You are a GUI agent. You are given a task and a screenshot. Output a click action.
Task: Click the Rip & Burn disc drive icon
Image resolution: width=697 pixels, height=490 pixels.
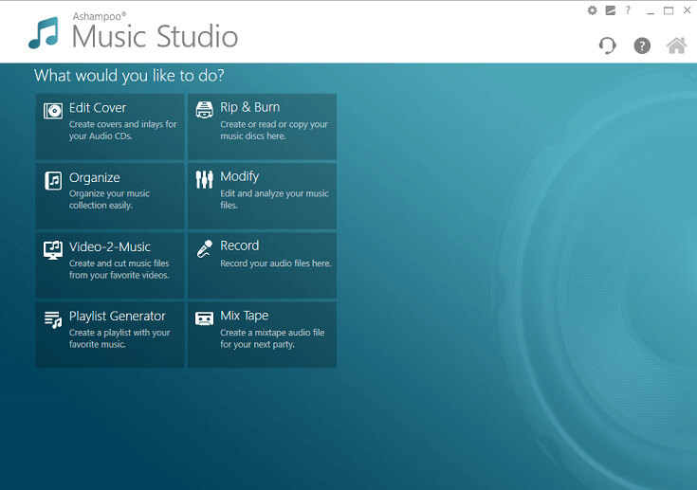pos(205,110)
